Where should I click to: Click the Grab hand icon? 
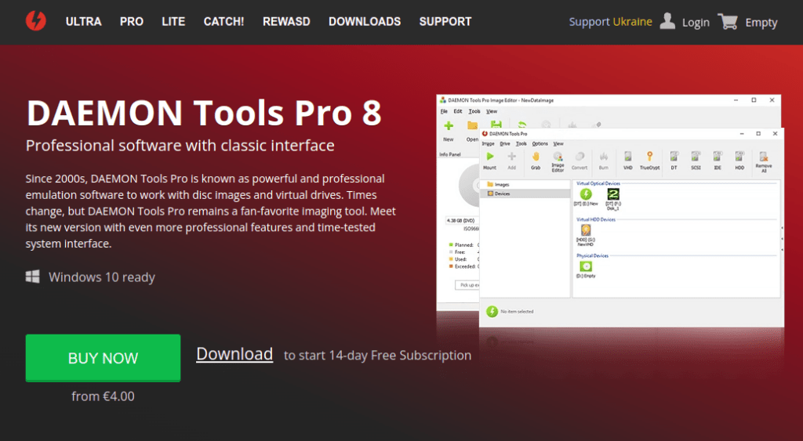[x=536, y=157]
